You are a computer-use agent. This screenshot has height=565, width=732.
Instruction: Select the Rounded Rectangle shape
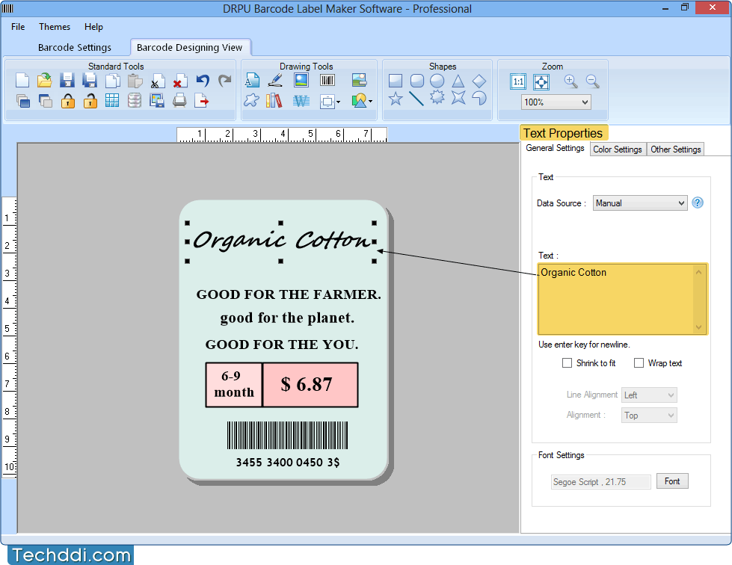pos(417,81)
